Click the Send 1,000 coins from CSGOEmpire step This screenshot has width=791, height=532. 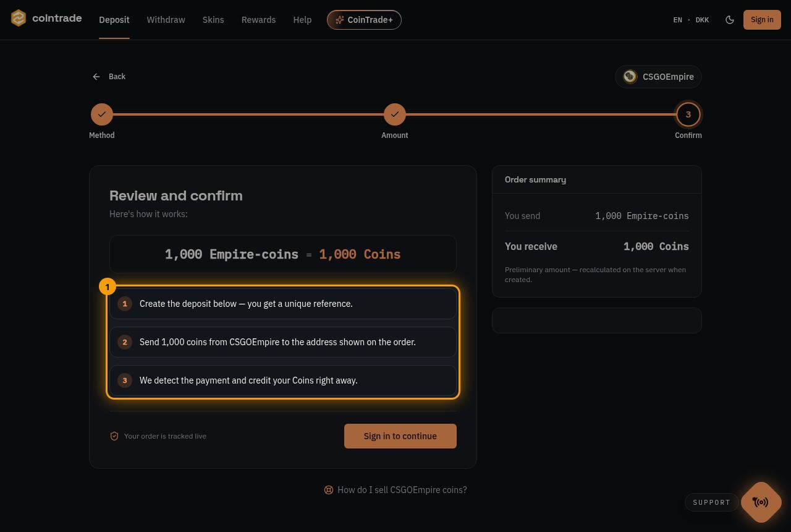[x=283, y=342]
